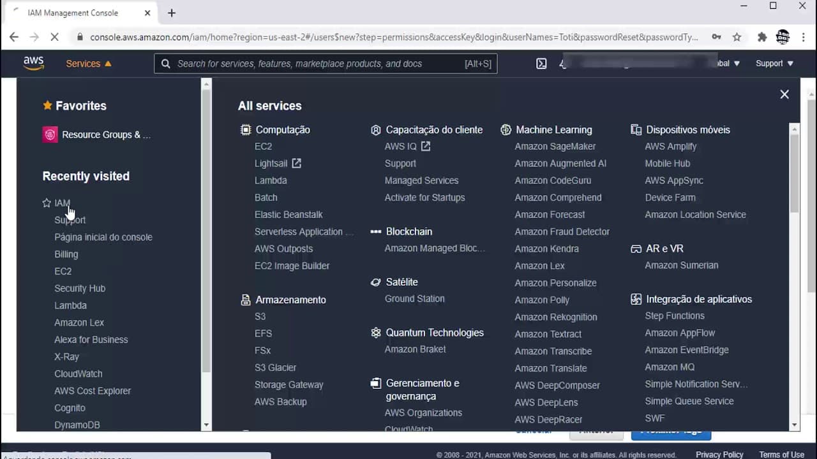Open AWS Backup service
Viewport: 817px width, 459px height.
[281, 402]
